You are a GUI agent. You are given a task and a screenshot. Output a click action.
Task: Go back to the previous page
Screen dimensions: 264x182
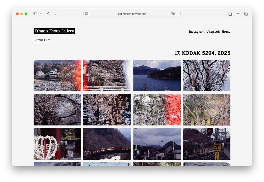[48, 14]
